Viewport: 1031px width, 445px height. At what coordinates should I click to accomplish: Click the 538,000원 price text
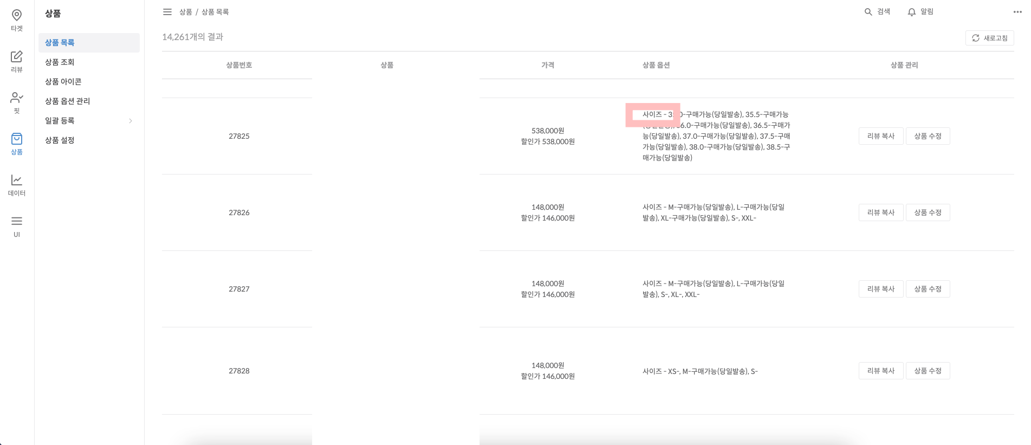[548, 131]
